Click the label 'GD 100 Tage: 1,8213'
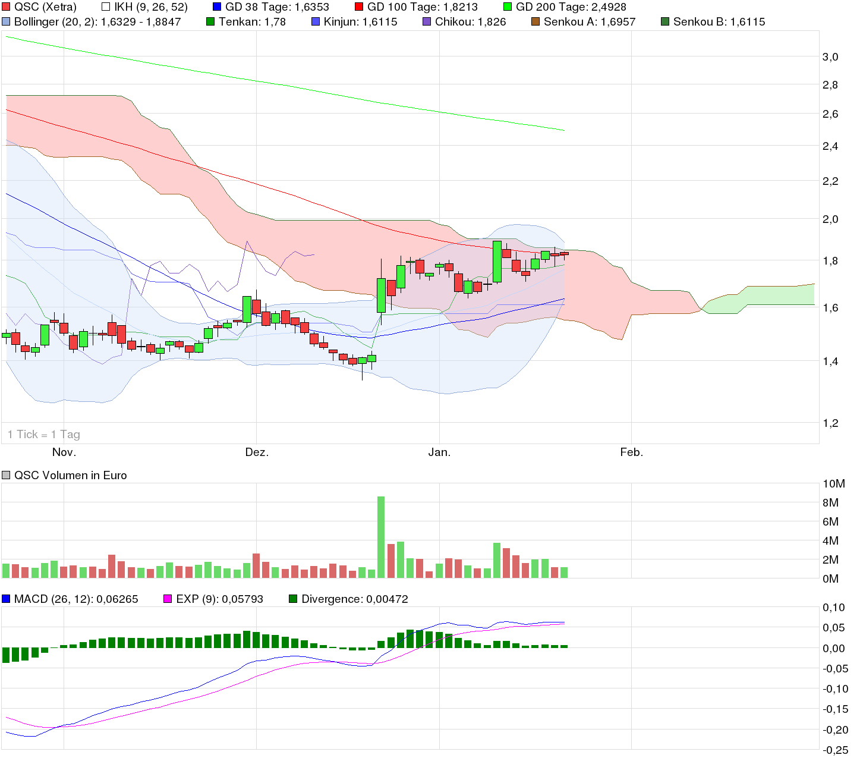Image resolution: width=863 pixels, height=761 pixels. (x=423, y=7)
